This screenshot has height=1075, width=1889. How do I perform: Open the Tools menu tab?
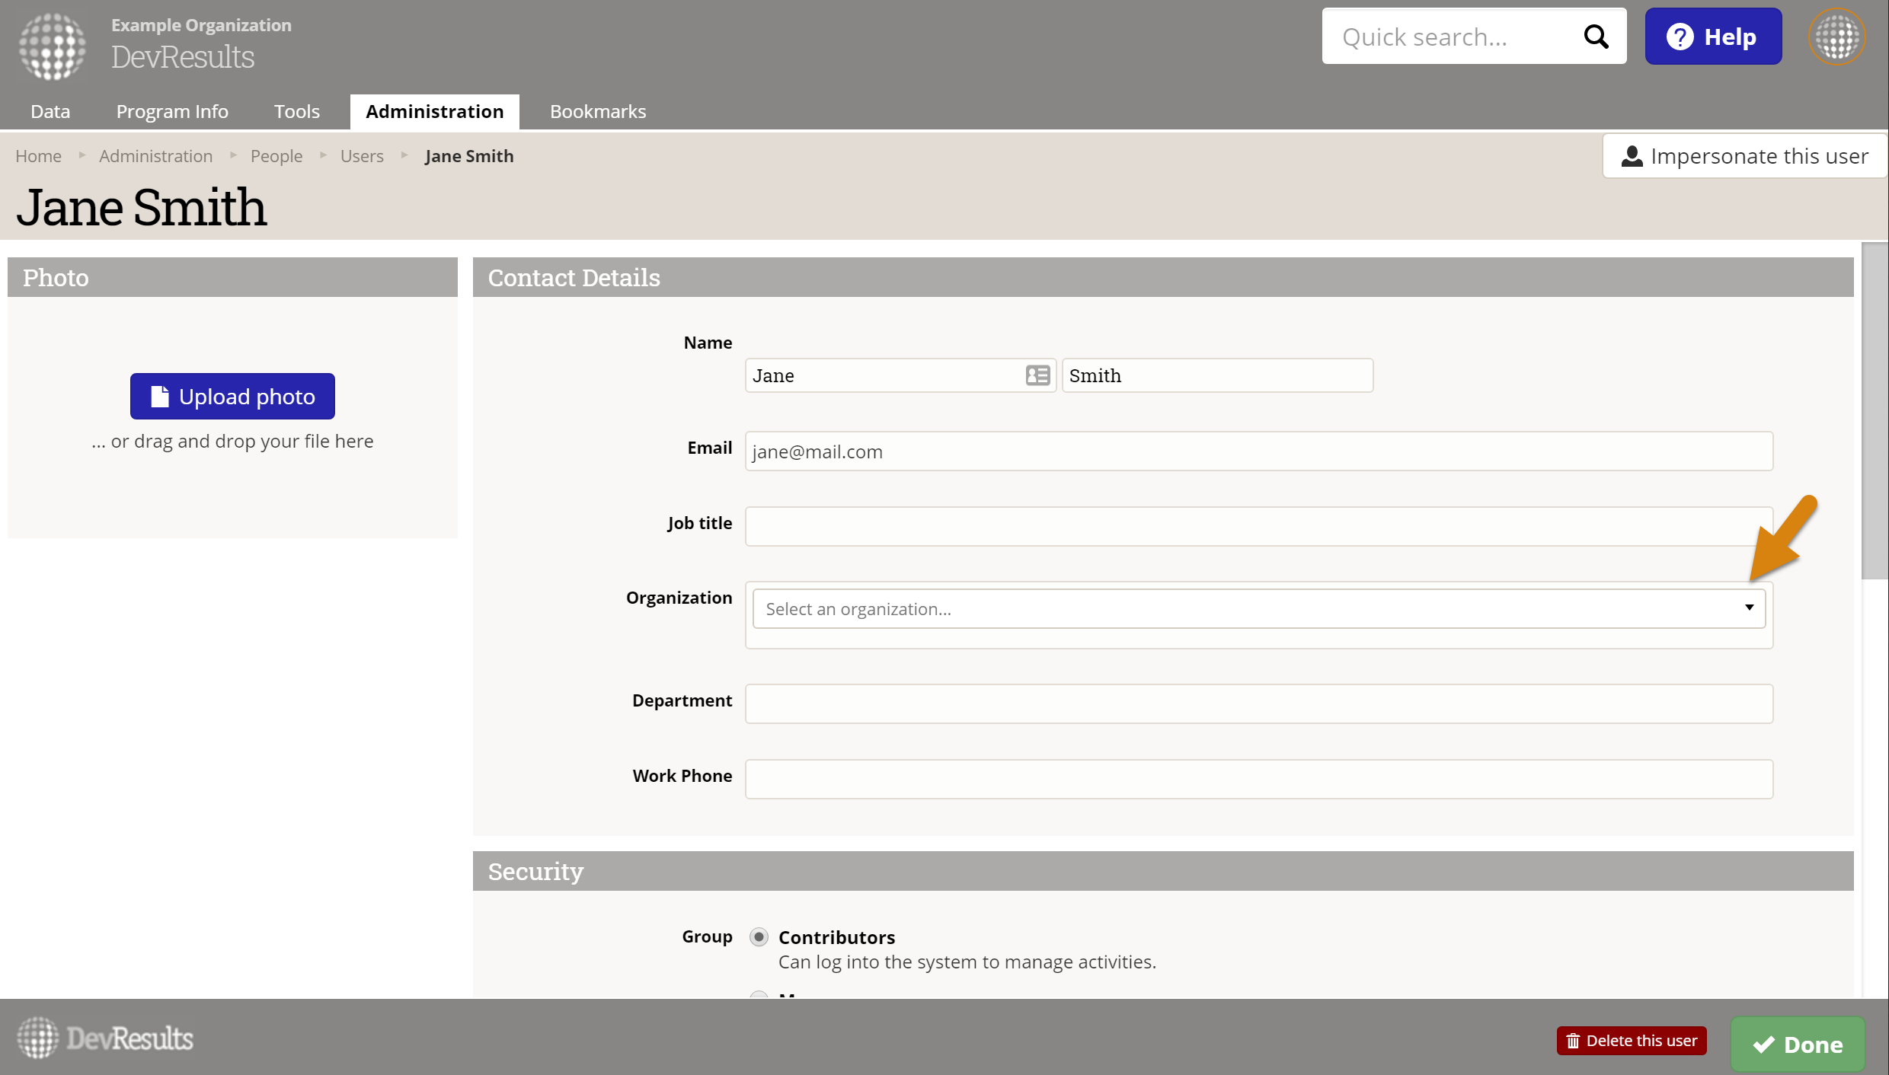(x=296, y=111)
